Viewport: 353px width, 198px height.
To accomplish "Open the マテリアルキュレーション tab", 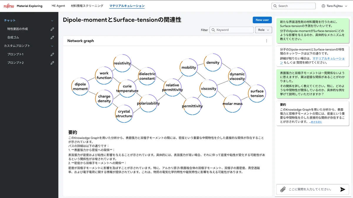I will [x=127, y=6].
